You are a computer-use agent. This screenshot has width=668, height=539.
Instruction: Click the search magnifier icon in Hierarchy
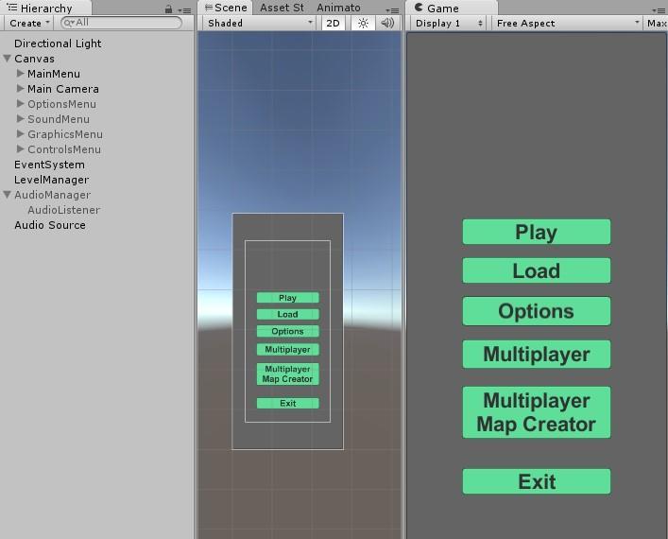click(x=69, y=23)
